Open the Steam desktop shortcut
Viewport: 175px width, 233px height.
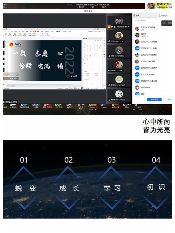click(x=104, y=105)
